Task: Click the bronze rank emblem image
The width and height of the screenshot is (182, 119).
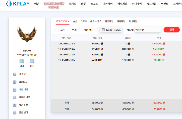Action: pos(27,34)
